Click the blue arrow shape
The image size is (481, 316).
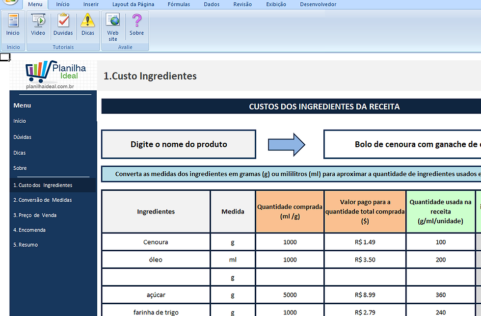click(287, 144)
